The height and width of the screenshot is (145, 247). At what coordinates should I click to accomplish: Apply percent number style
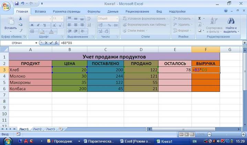109,25
